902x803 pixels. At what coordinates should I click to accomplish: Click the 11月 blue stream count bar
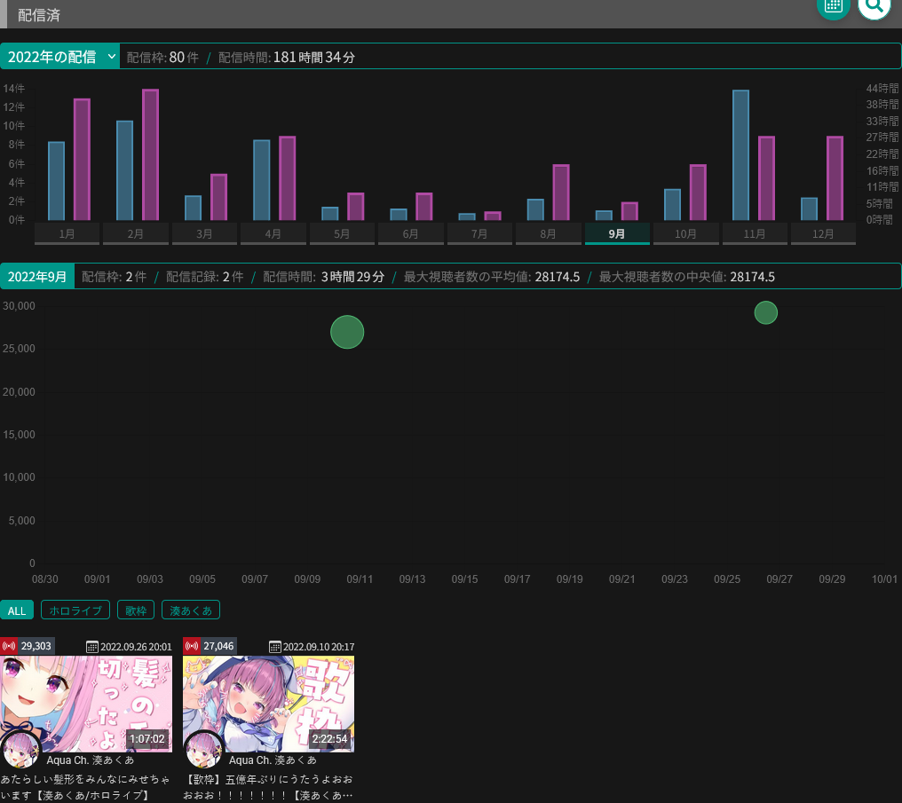tap(740, 155)
